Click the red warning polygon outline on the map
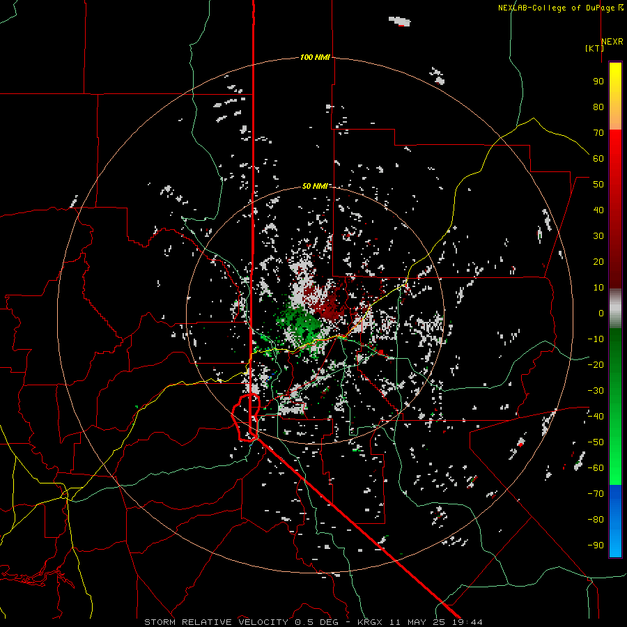The height and width of the screenshot is (627, 627). 246,417
